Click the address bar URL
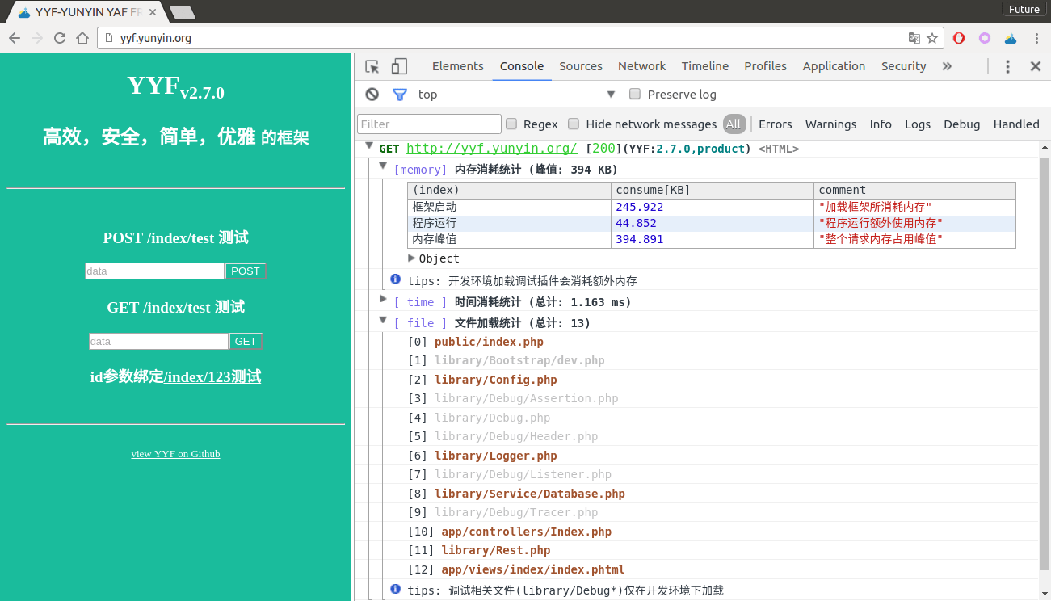The image size is (1051, 601). (156, 38)
